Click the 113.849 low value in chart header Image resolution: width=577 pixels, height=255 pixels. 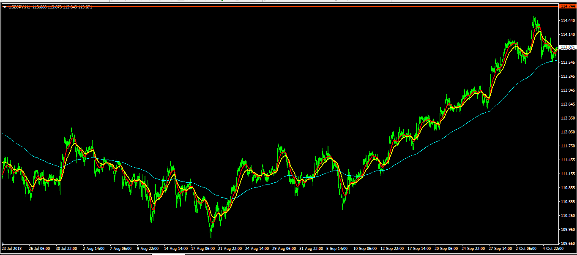coord(70,7)
